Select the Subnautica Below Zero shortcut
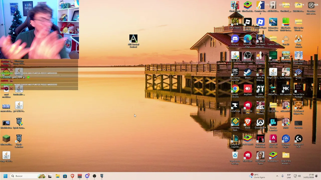 point(273,25)
